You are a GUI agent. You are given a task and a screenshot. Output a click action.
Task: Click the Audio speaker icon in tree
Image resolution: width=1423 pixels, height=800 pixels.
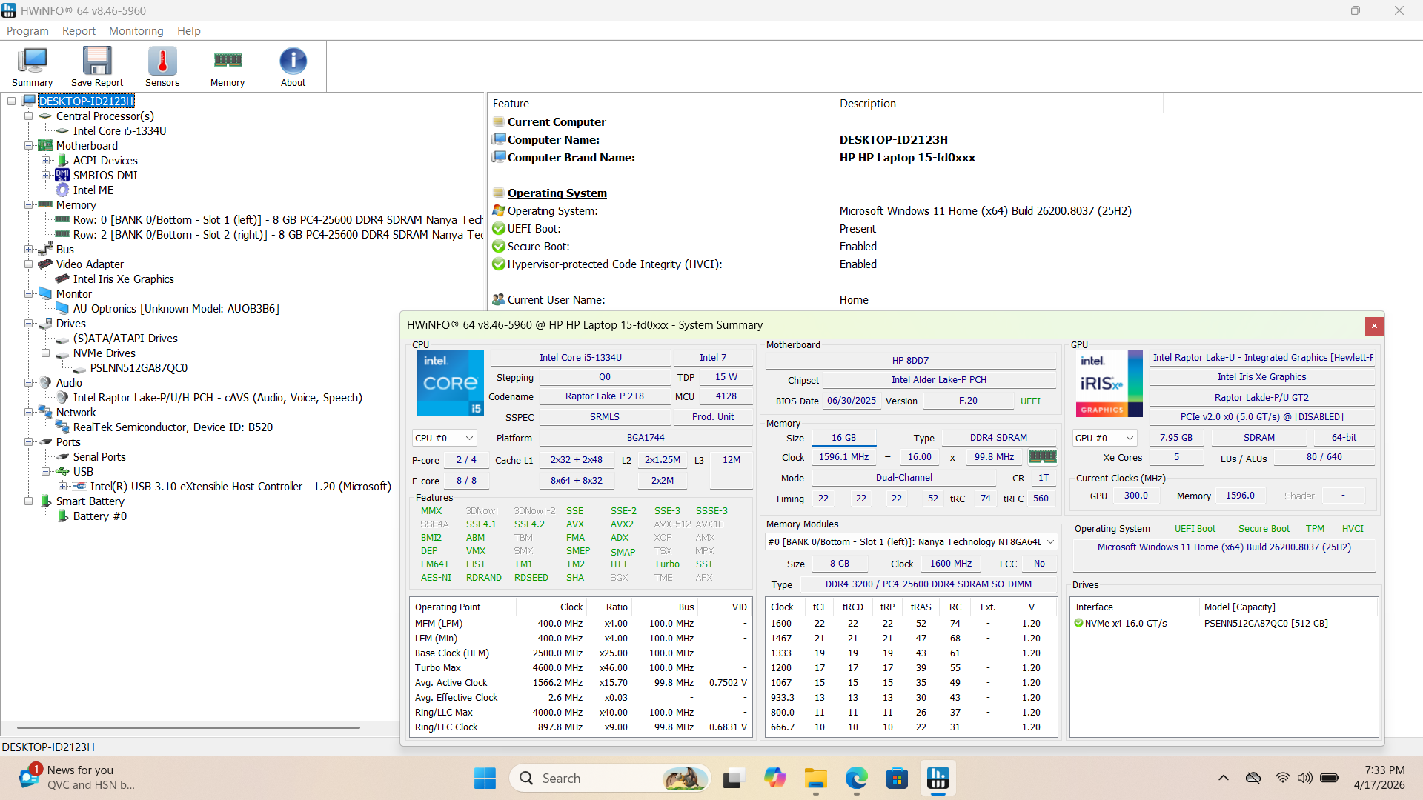point(45,383)
